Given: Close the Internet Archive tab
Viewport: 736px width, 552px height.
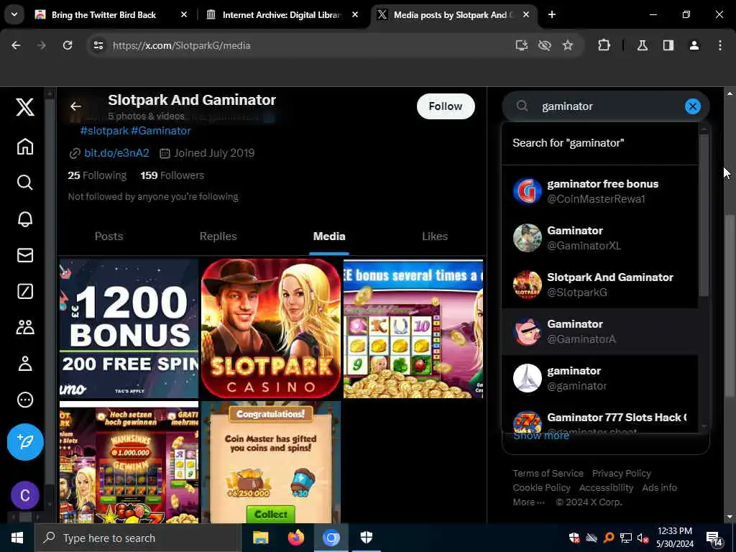Looking at the screenshot, I should pos(355,14).
